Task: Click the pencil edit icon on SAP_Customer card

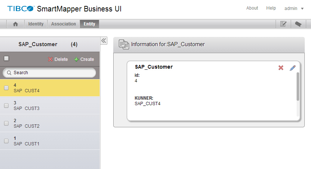Action: point(293,68)
